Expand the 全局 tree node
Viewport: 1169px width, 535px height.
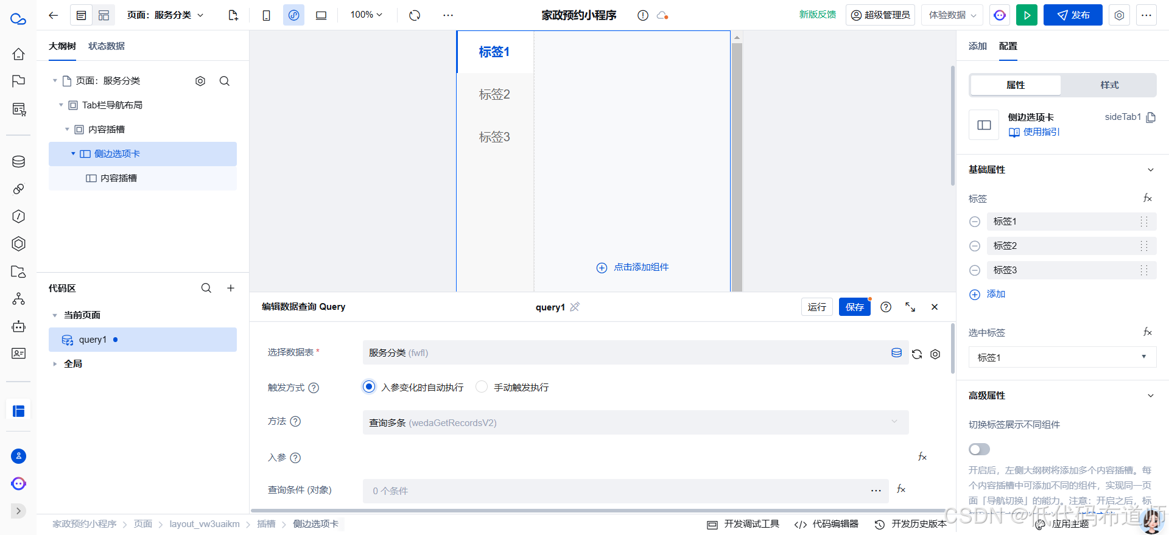(55, 364)
